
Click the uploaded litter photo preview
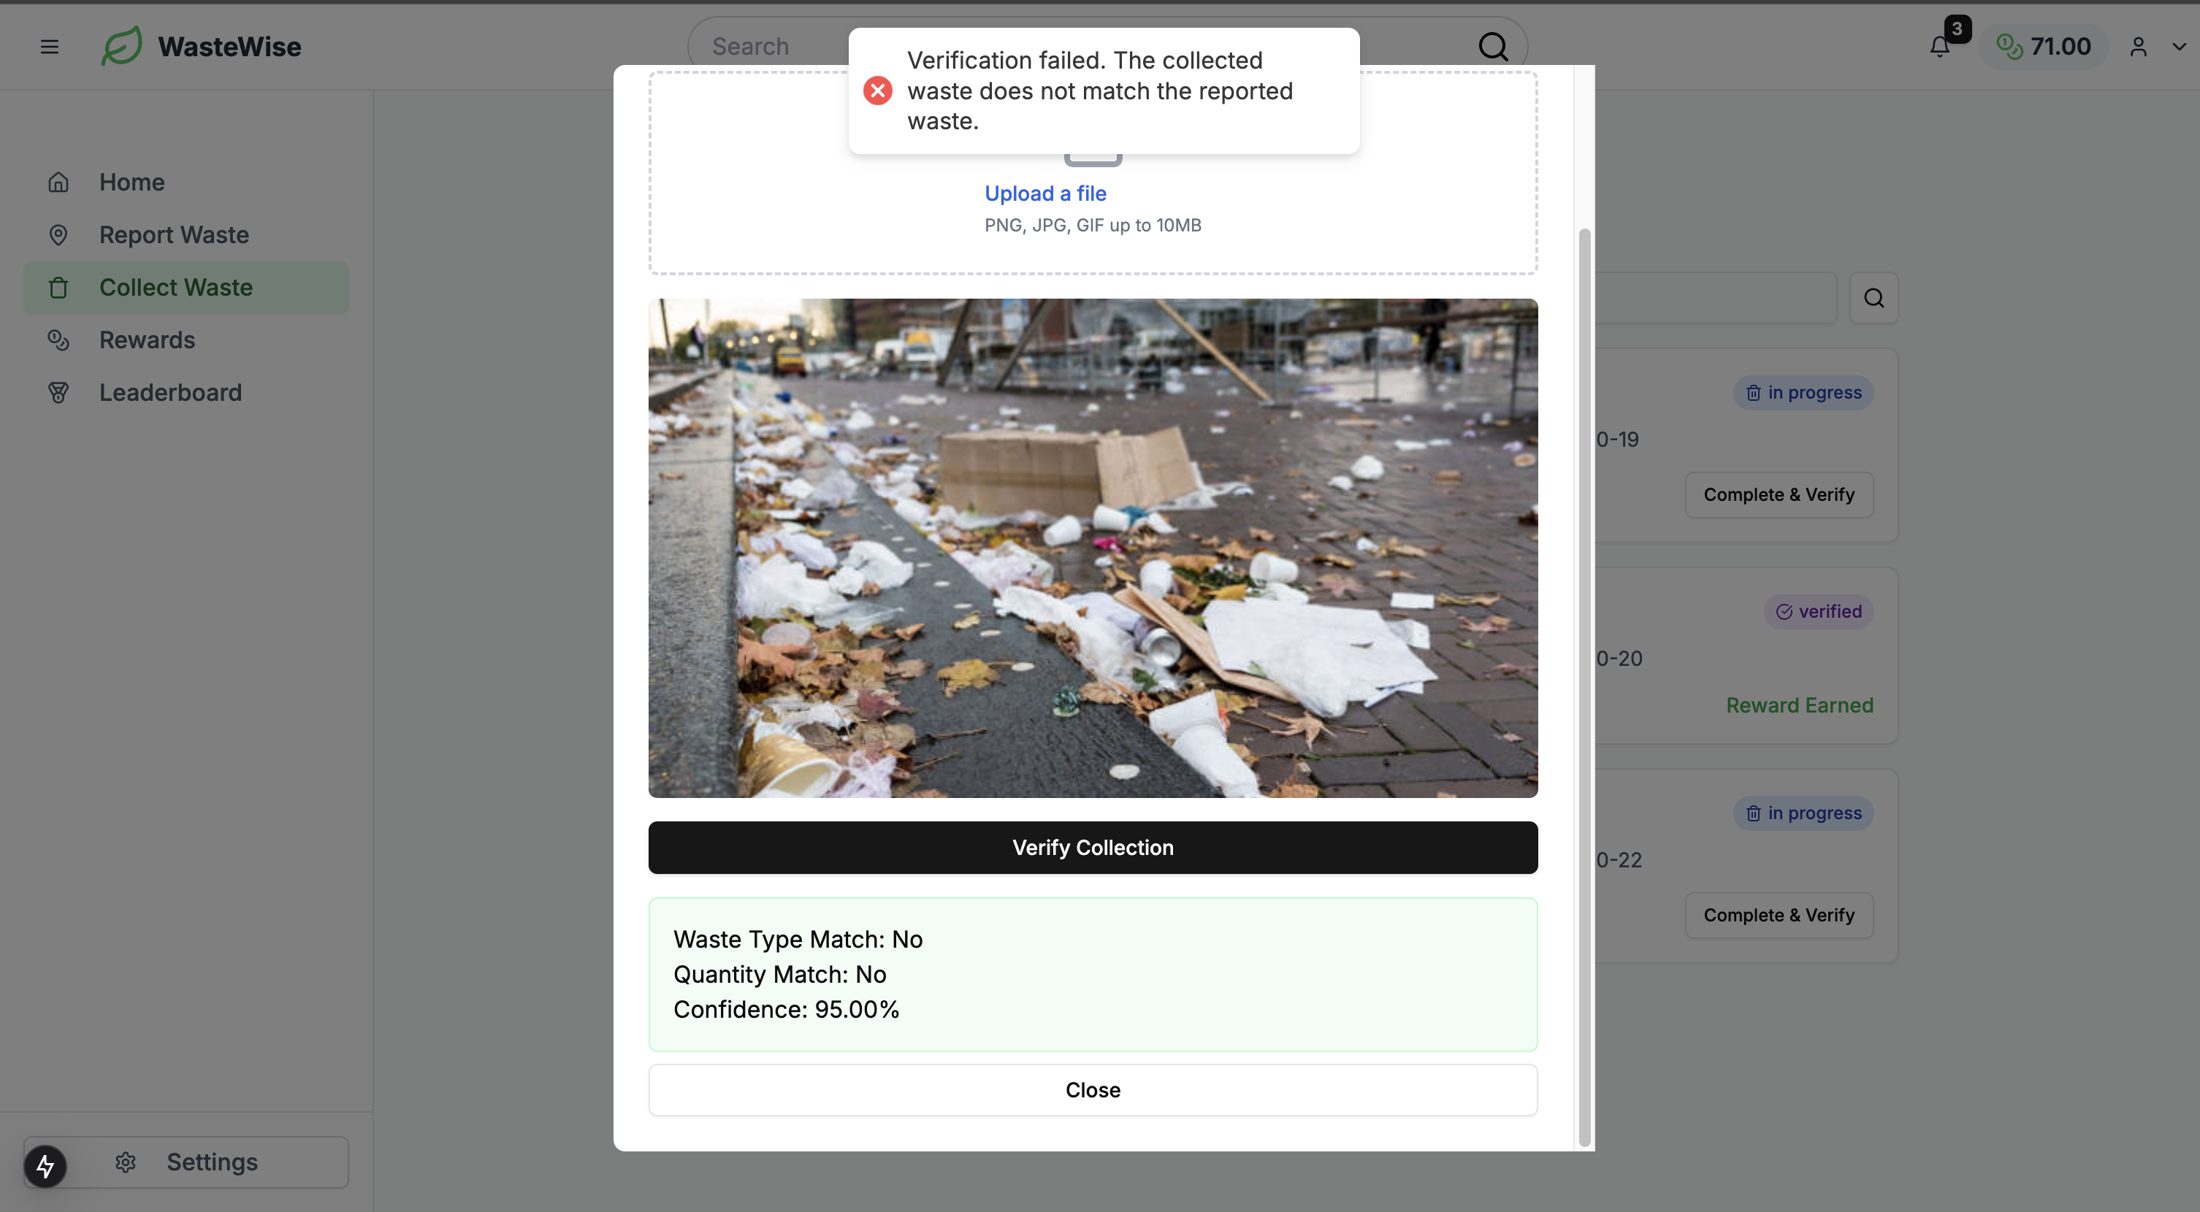(1092, 548)
